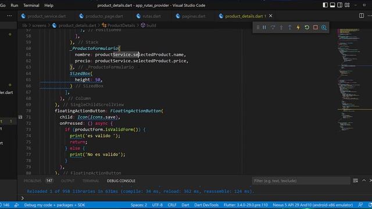Open editor More Actions ellipsis beside split icon

(370, 16)
